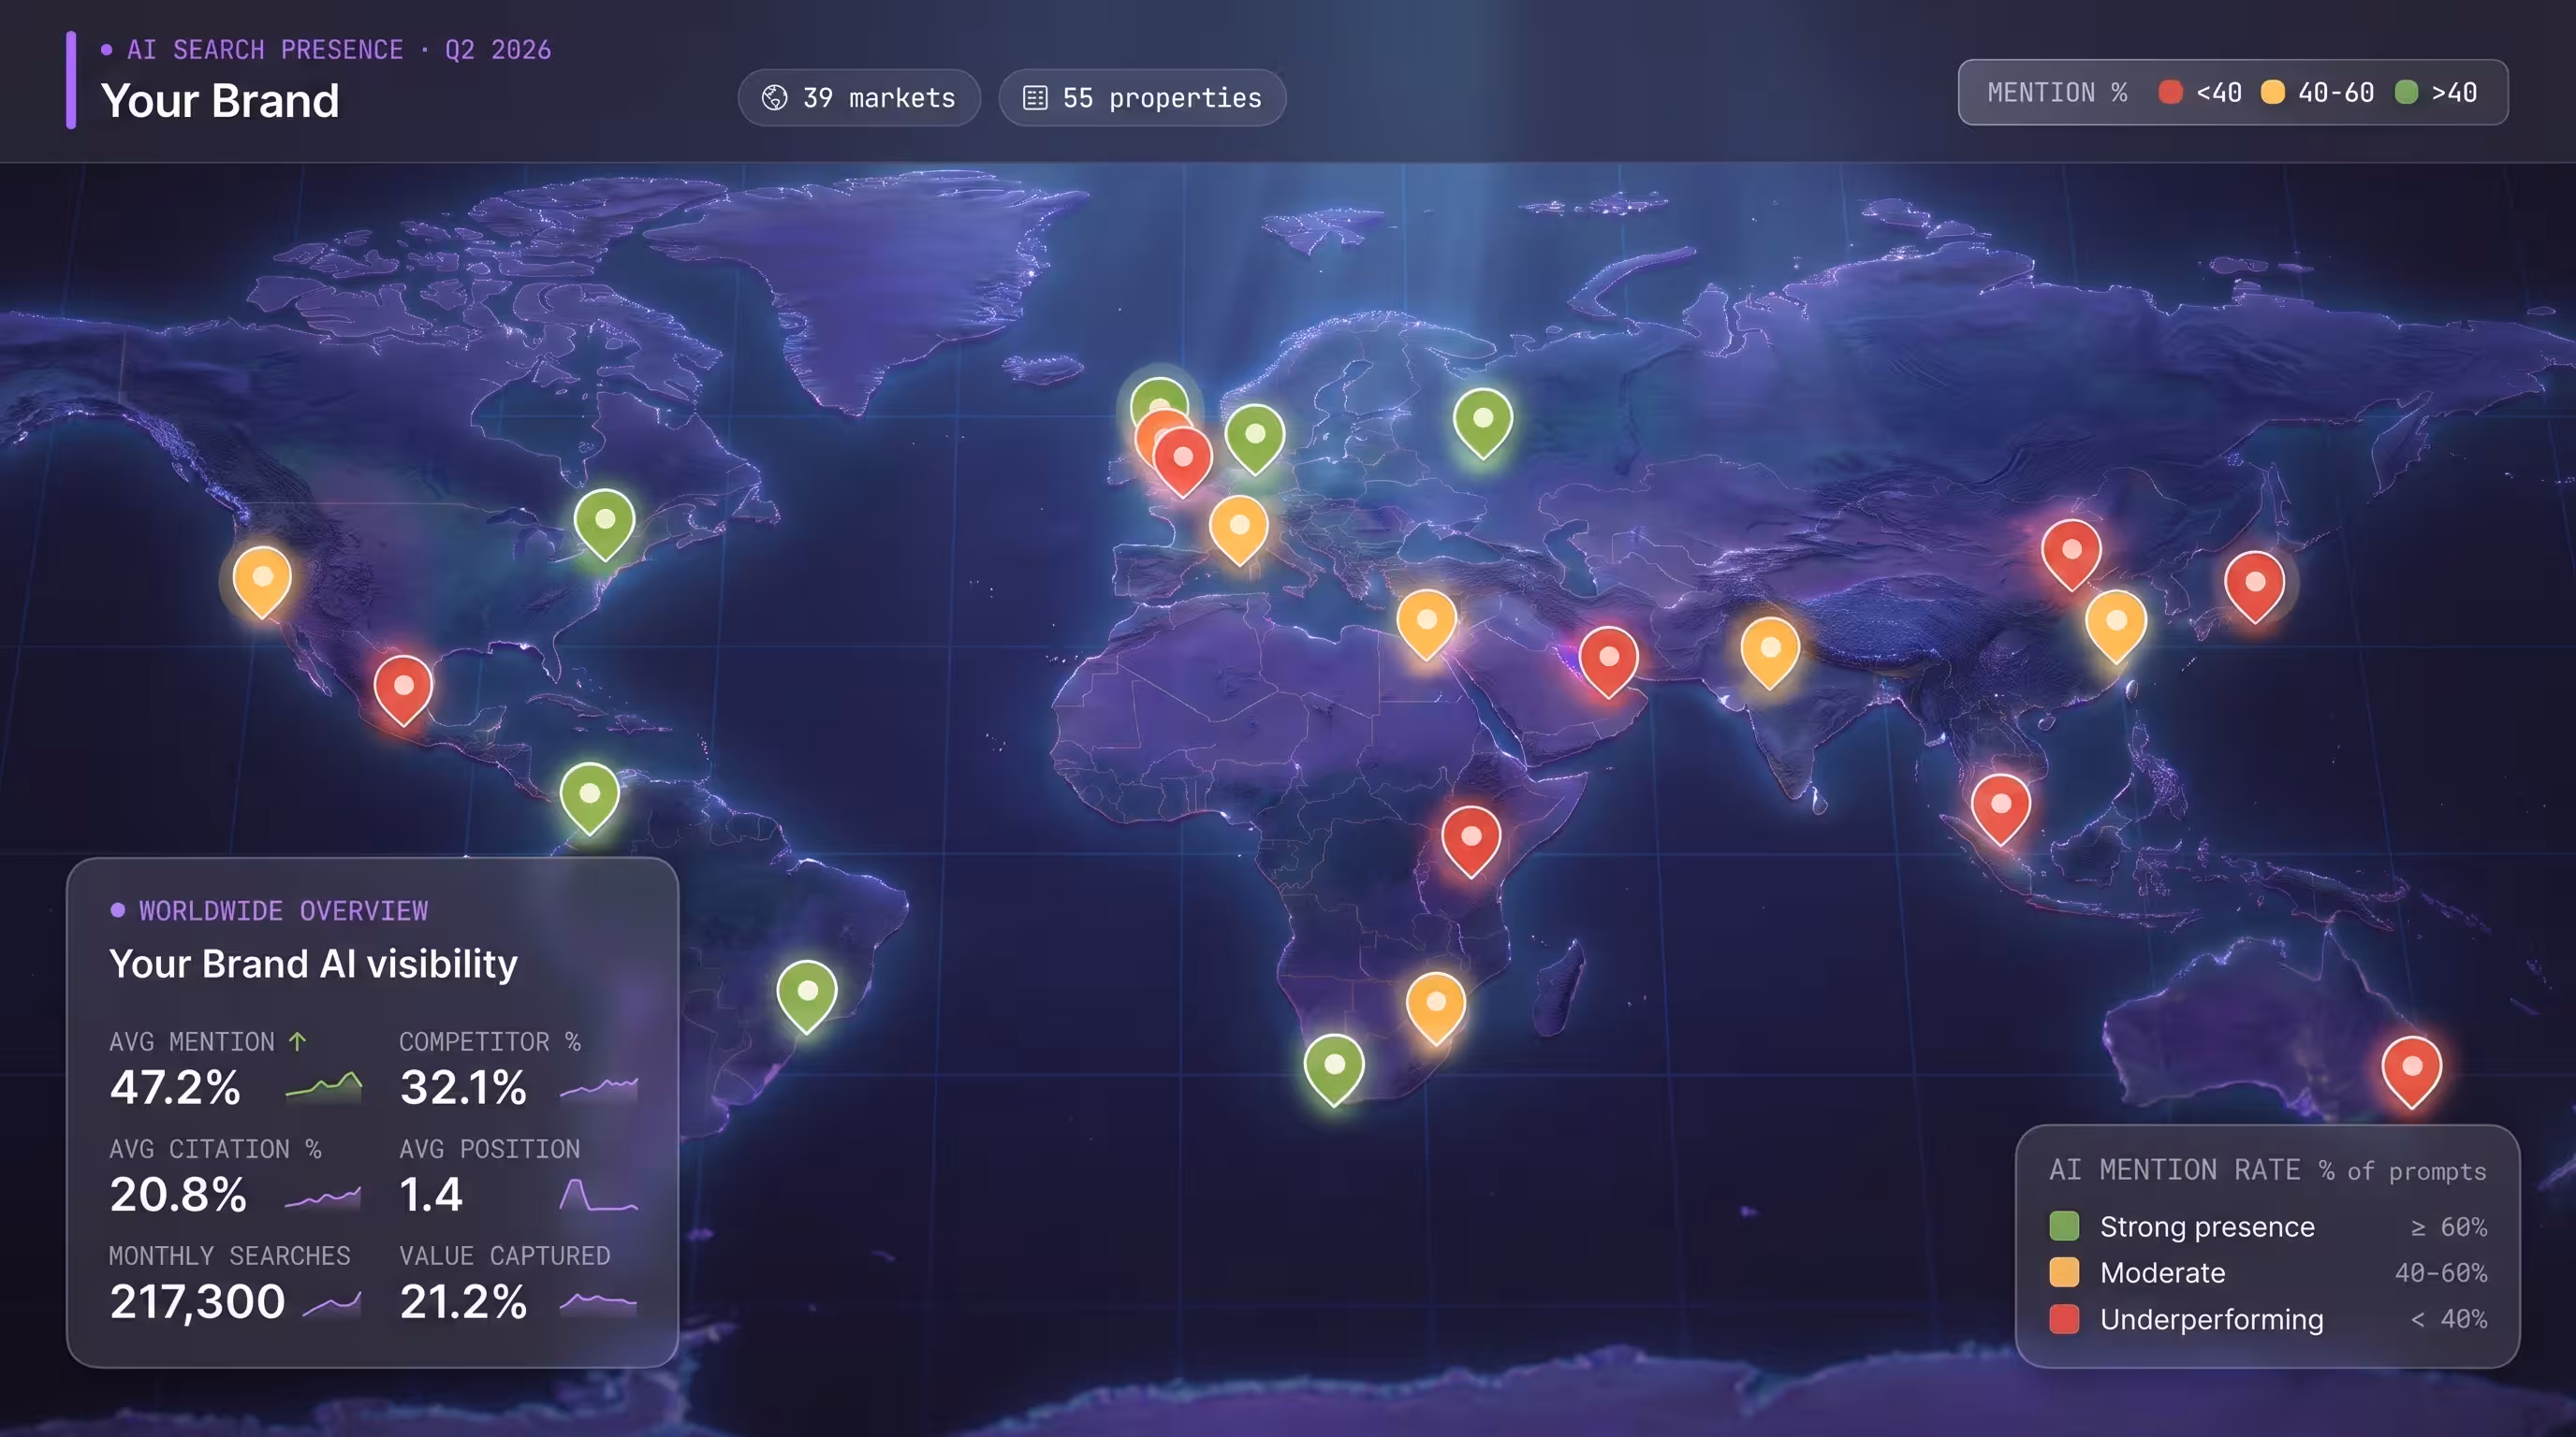Select the red pin over northern China

pyautogui.click(x=2071, y=554)
